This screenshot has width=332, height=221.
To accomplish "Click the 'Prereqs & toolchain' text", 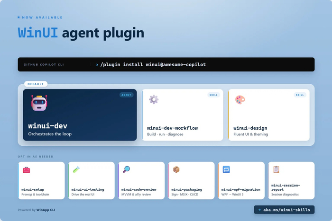I will [35, 194].
